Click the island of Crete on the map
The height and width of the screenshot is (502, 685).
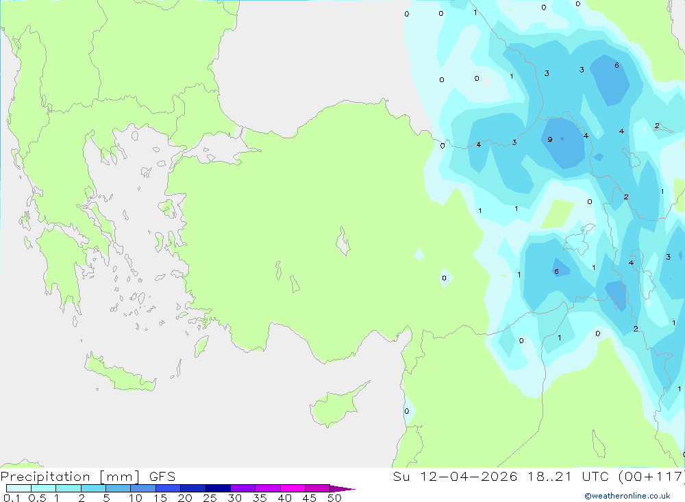[x=119, y=373]
